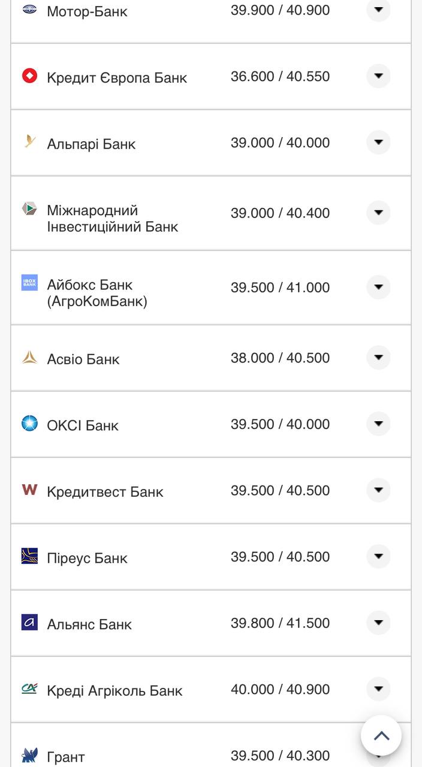
Task: Click the Кредит Європа Банк logo
Action: (29, 76)
